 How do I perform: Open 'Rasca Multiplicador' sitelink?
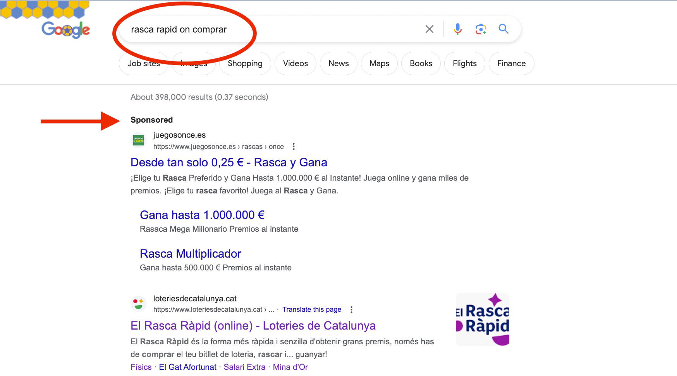[191, 254]
